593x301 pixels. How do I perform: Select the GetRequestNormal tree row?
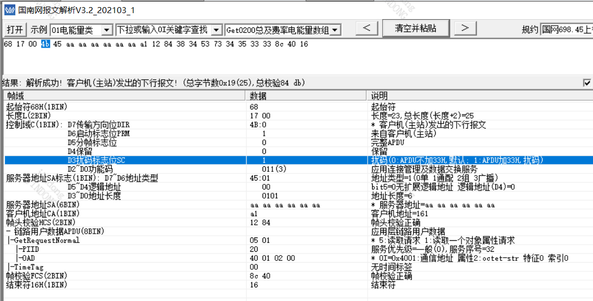[x=299, y=240]
